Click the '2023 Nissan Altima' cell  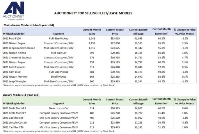pos(14,53)
